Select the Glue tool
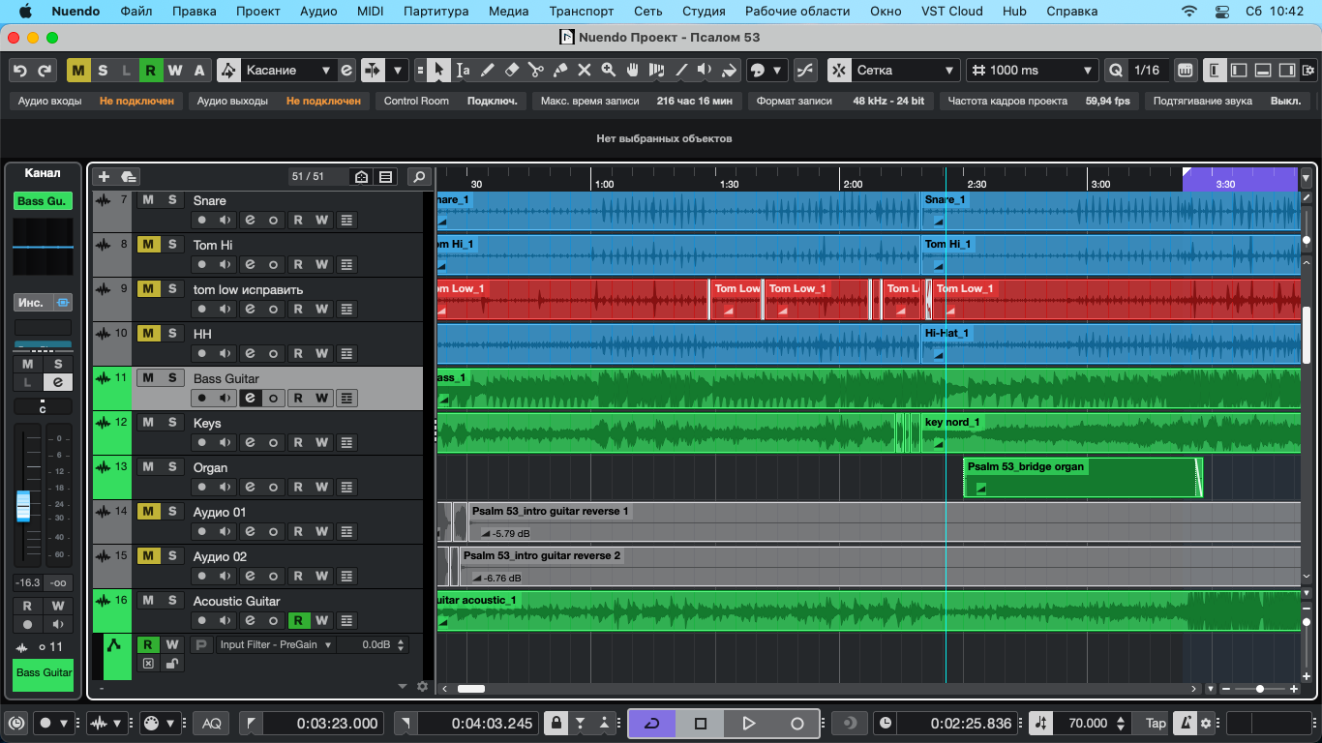This screenshot has width=1322, height=743. (x=560, y=70)
